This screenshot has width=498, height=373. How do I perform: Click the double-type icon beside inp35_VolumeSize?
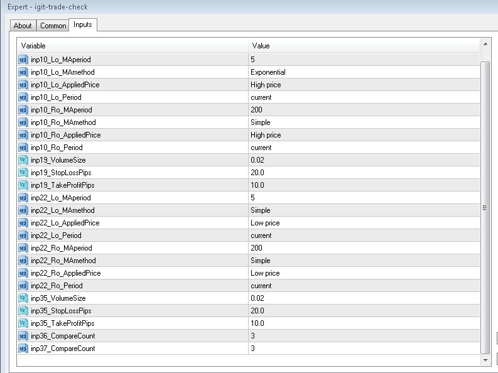[x=23, y=298]
